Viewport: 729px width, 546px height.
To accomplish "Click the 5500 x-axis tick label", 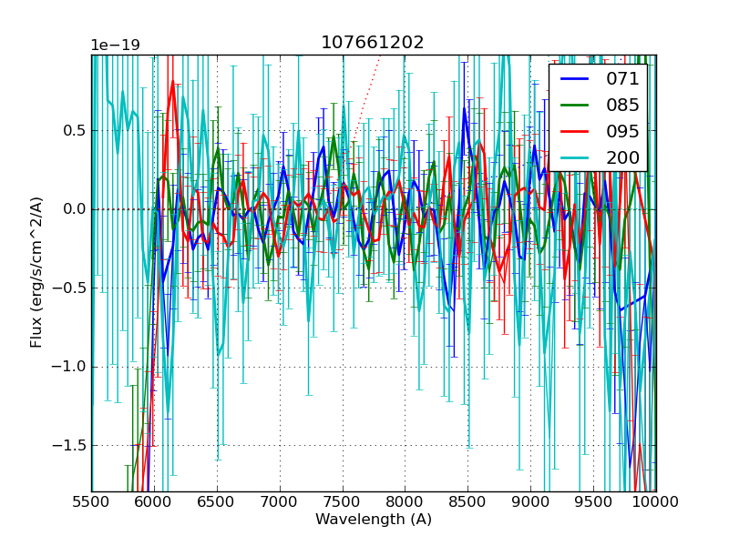I will point(91,501).
